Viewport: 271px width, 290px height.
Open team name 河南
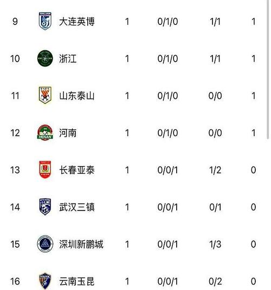pyautogui.click(x=68, y=133)
